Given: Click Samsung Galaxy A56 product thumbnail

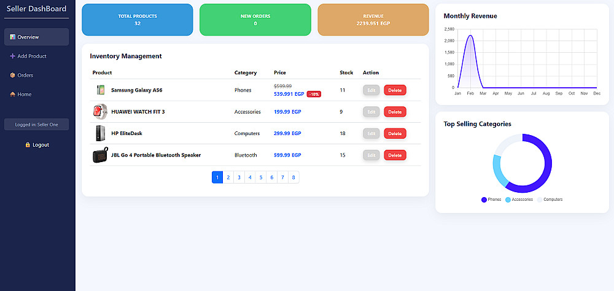Looking at the screenshot, I should pos(101,90).
